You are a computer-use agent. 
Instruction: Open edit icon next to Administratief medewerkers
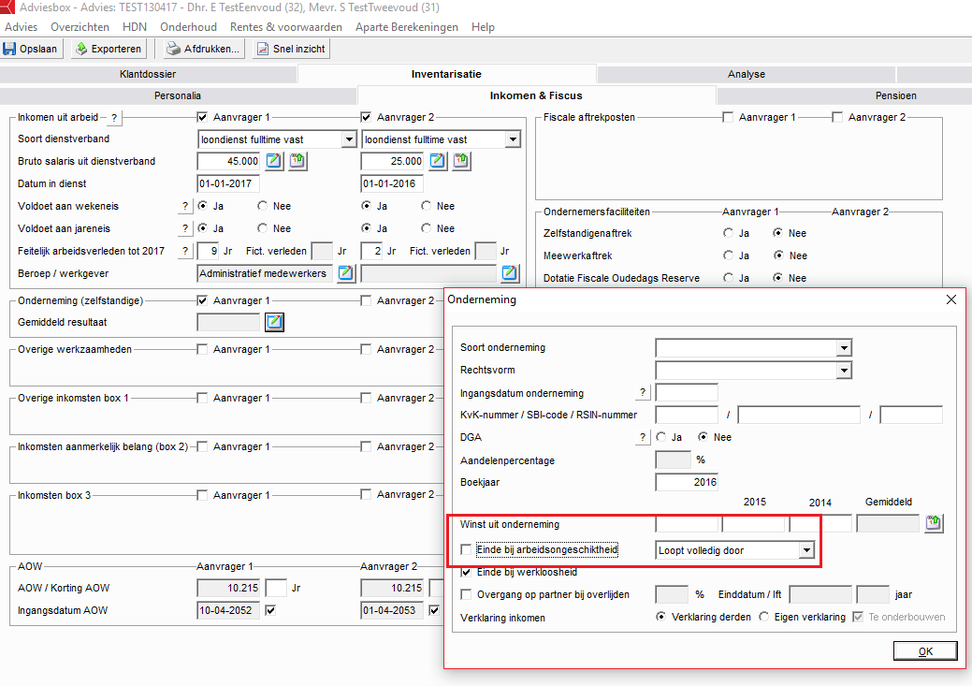point(345,273)
